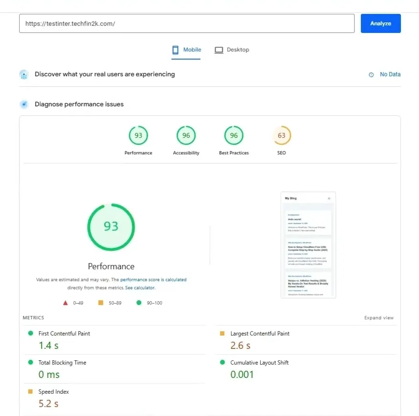Screen dimensions: 419x416
Task: Click the URL input field
Action: point(187,23)
